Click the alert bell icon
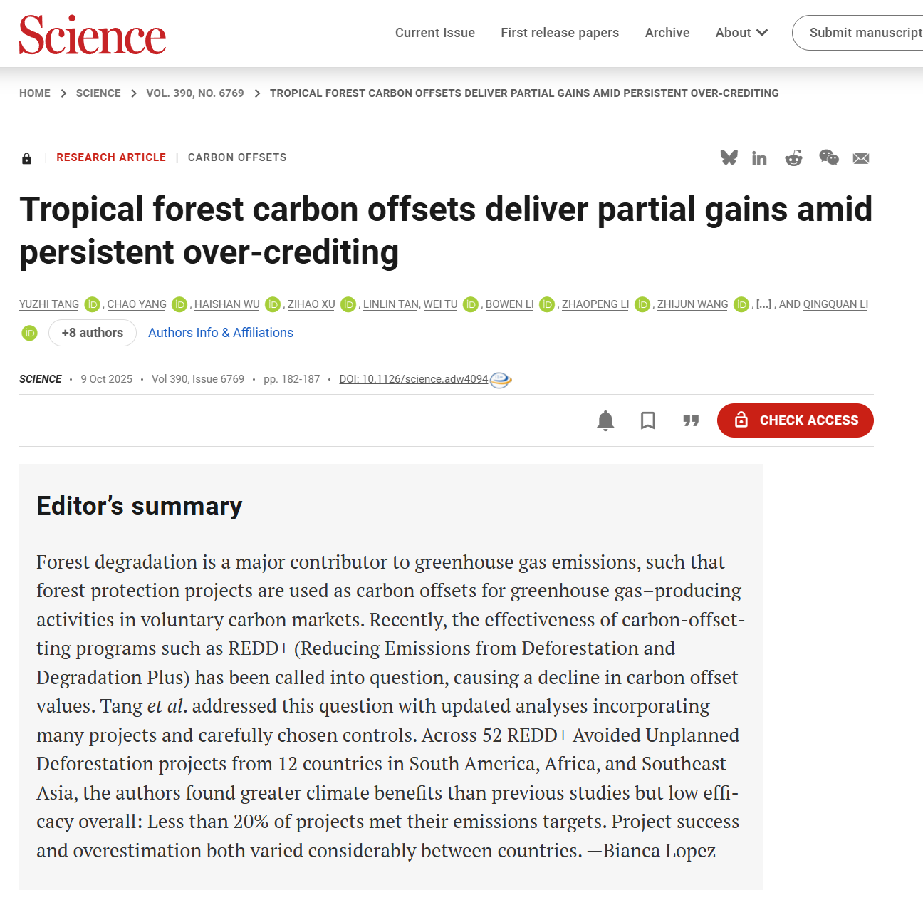This screenshot has height=915, width=923. pyautogui.click(x=605, y=420)
